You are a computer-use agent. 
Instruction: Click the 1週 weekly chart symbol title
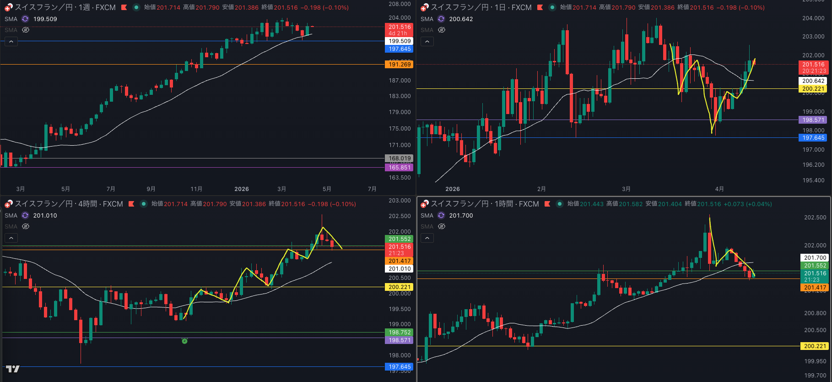tap(65, 7)
